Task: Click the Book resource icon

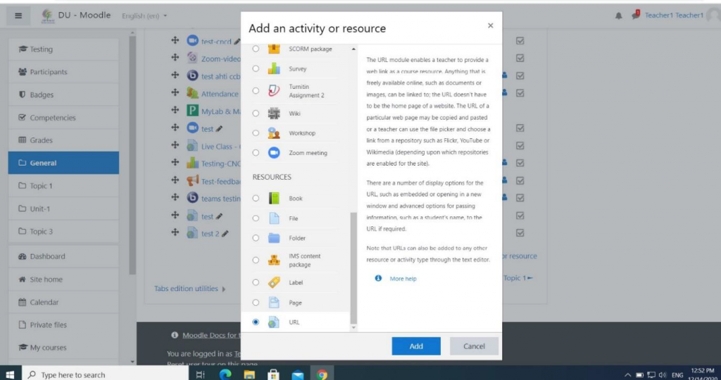Action: point(274,199)
